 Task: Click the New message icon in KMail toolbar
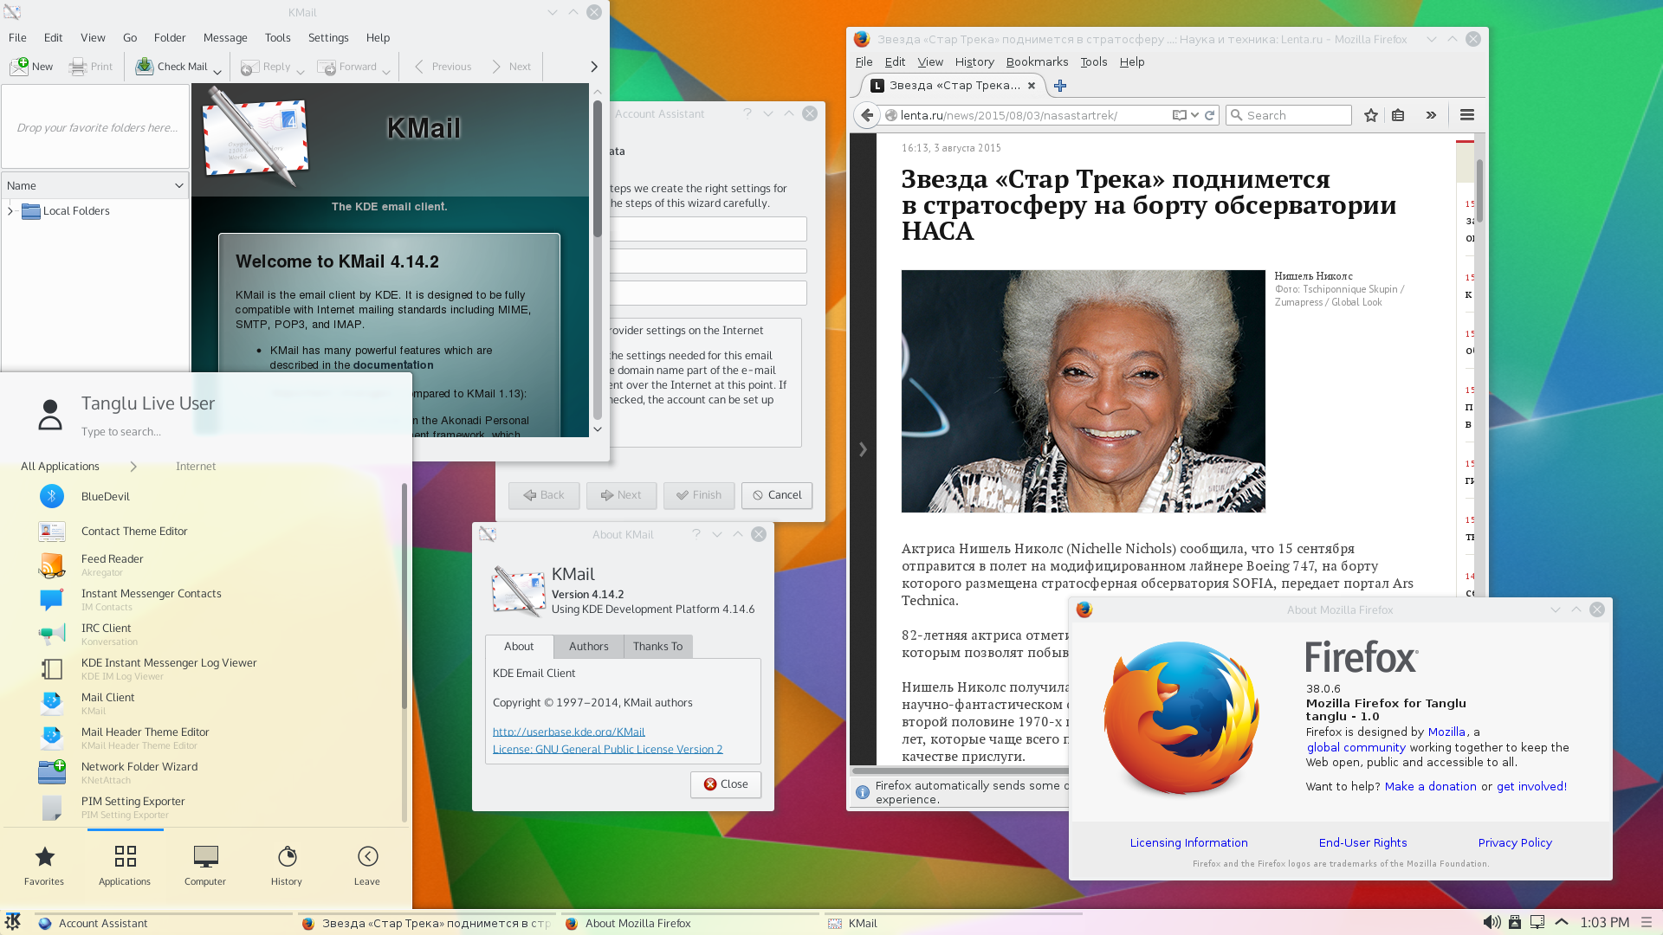pyautogui.click(x=31, y=67)
